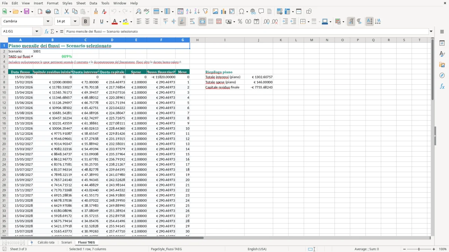Toggle Underline formatting
The image size is (449, 252).
click(102, 22)
